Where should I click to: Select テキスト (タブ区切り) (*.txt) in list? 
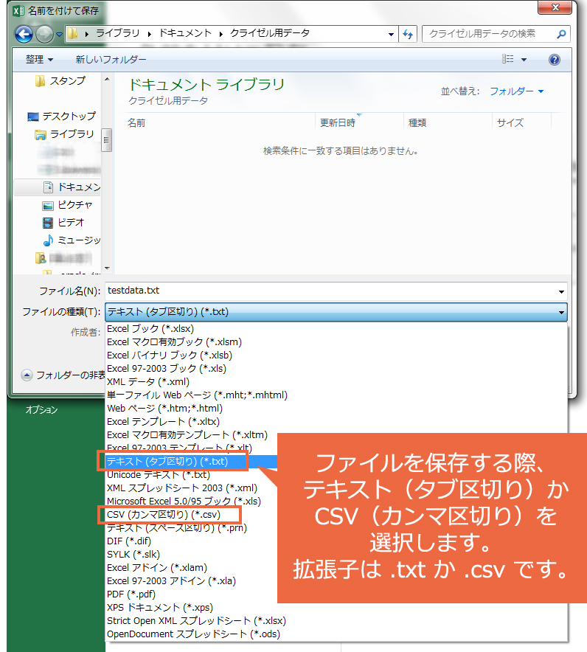click(x=191, y=462)
